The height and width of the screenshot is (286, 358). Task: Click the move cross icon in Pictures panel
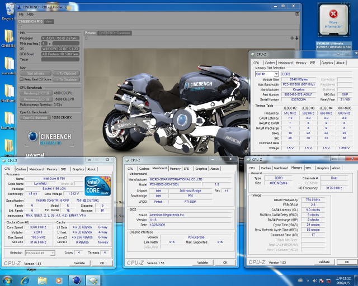292,38
